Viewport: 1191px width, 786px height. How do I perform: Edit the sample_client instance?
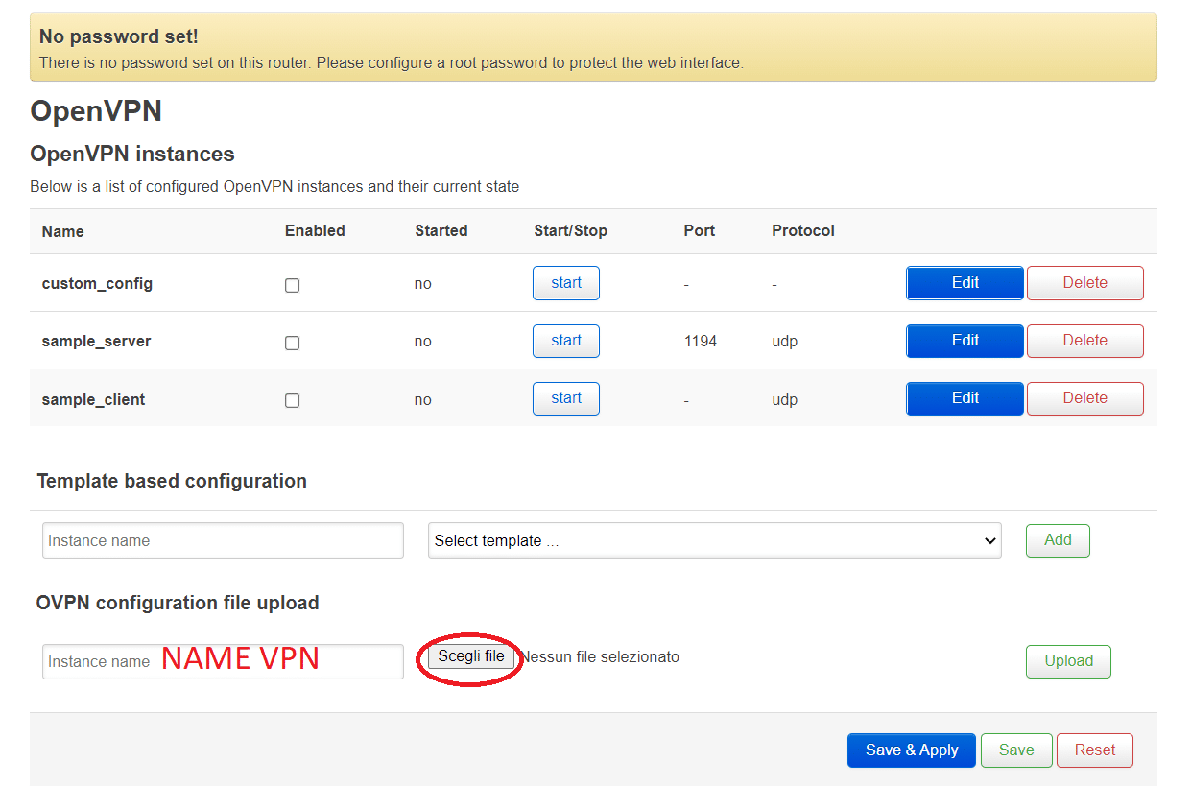(965, 398)
